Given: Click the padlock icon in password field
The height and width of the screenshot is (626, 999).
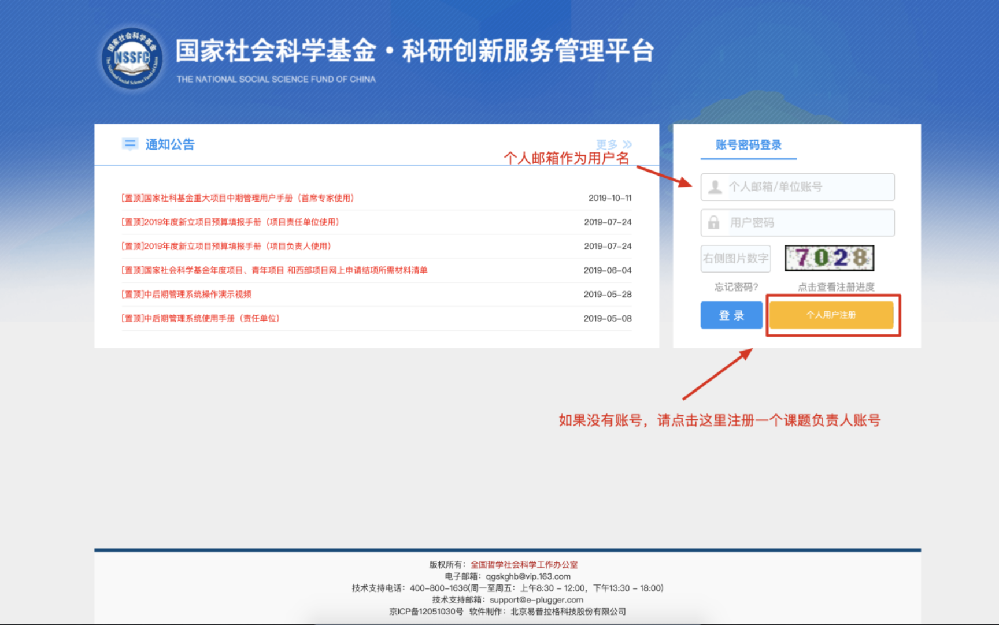Looking at the screenshot, I should pyautogui.click(x=714, y=223).
